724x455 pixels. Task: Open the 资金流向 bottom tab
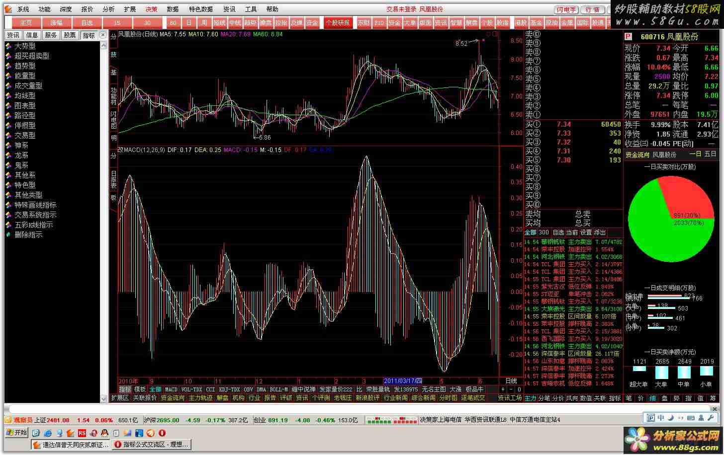point(172,398)
